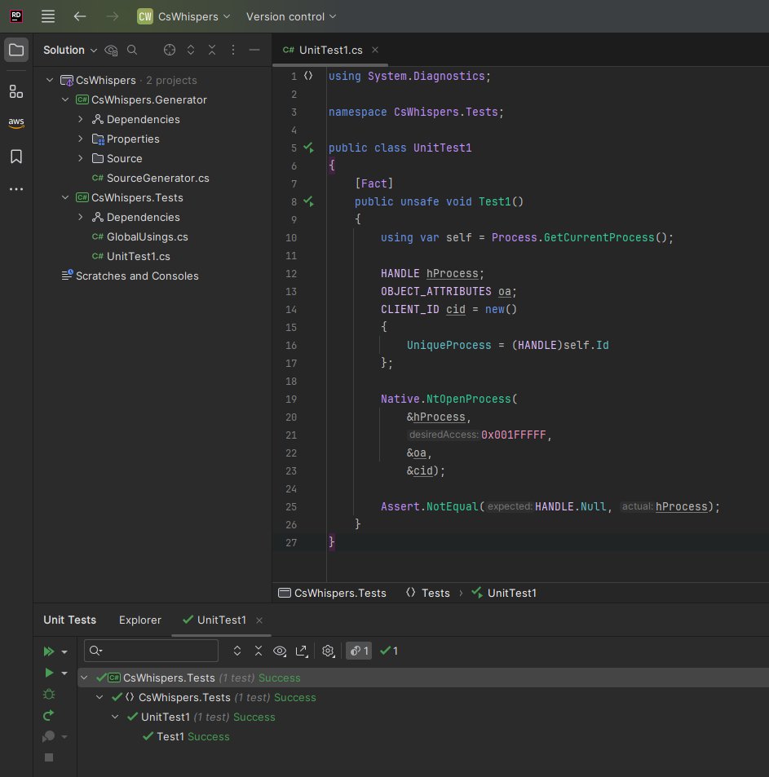Open Solution panel options menu
Image resolution: width=769 pixels, height=777 pixels.
click(233, 50)
